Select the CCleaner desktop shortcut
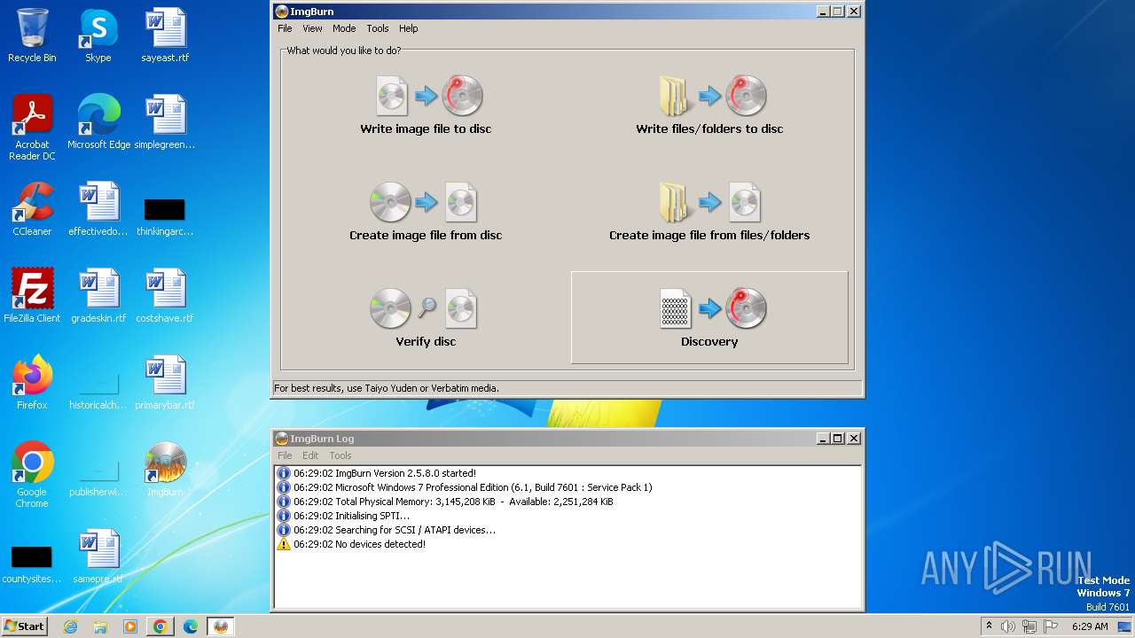The width and height of the screenshot is (1135, 638). pos(32,209)
